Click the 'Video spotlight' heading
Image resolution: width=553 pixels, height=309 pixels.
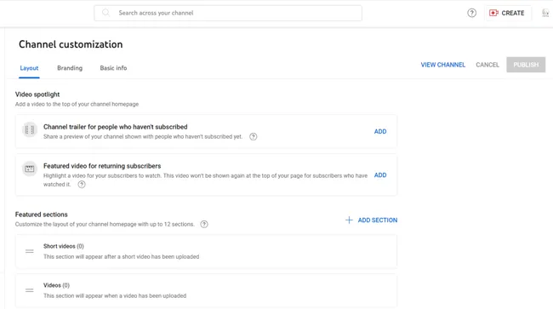coord(37,94)
